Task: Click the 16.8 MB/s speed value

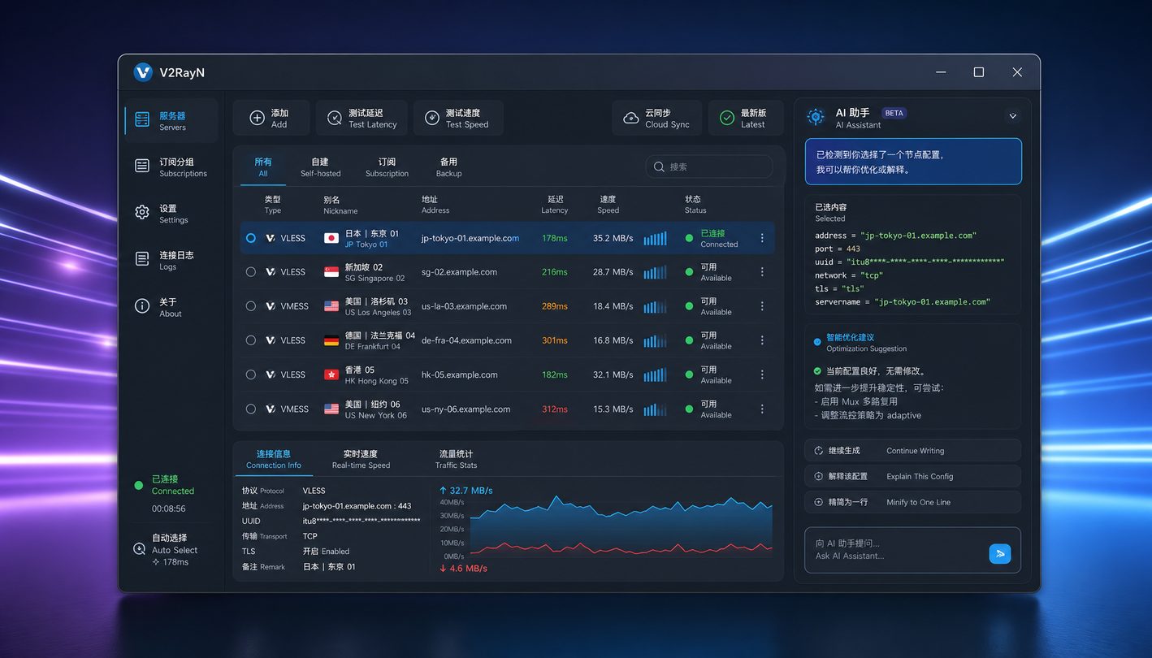Action: click(613, 340)
